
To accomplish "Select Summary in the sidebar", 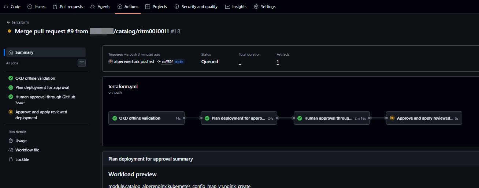I will [x=46, y=52].
